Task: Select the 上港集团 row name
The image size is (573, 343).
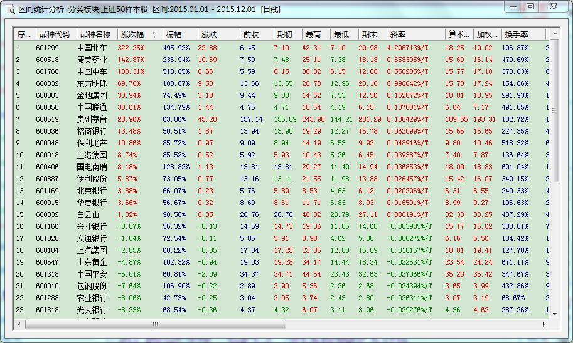Action: pyautogui.click(x=92, y=155)
